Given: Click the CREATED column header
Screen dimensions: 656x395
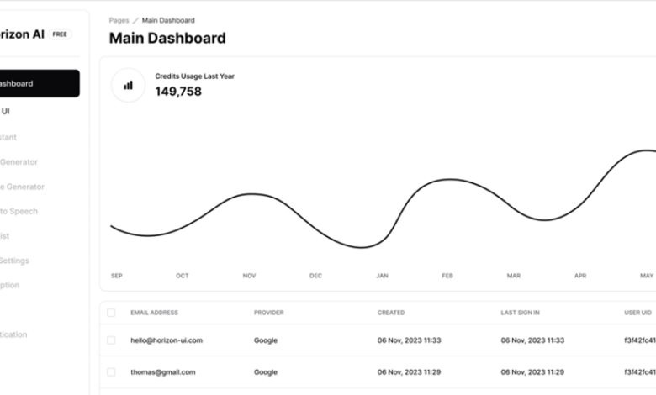Looking at the screenshot, I should (391, 313).
